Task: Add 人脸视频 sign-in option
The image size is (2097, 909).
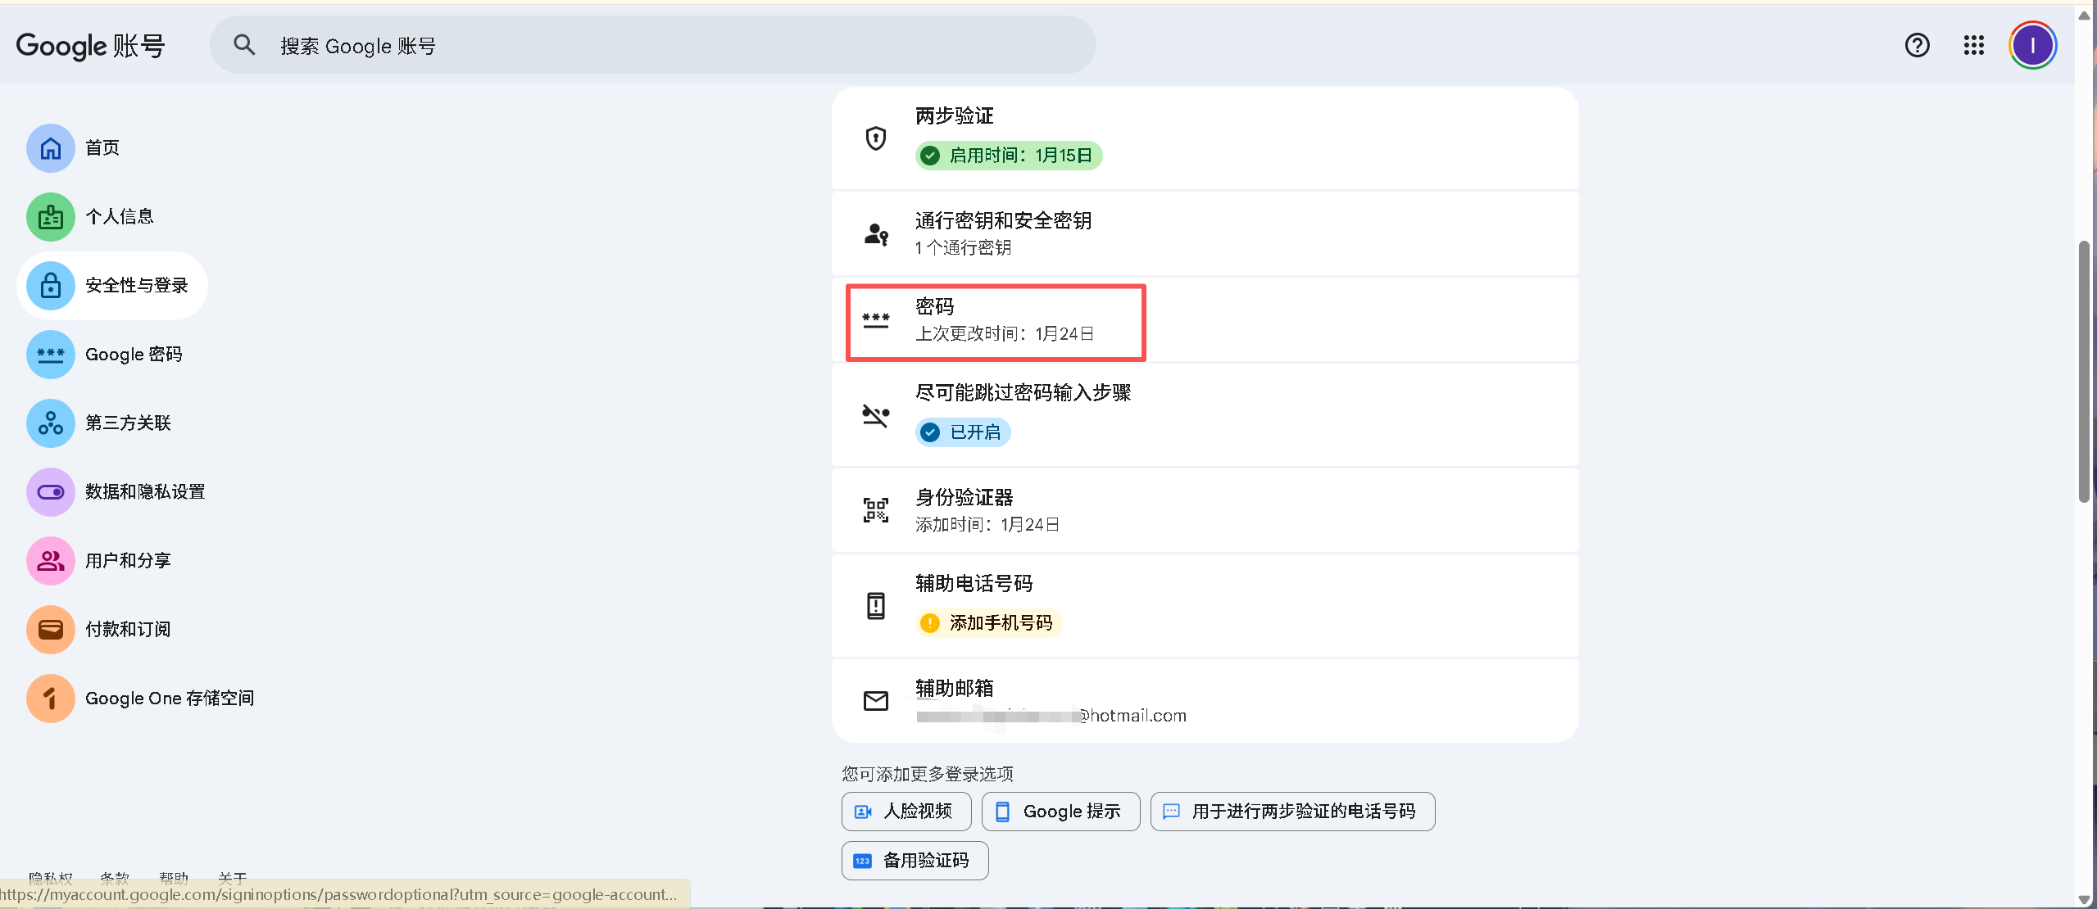Action: pos(905,811)
